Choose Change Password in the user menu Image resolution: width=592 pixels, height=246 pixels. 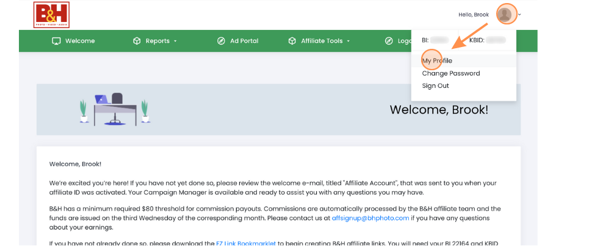(451, 73)
